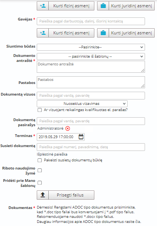Expand the šablonų template dropdown
The width and height of the screenshot is (157, 226).
[91, 56]
